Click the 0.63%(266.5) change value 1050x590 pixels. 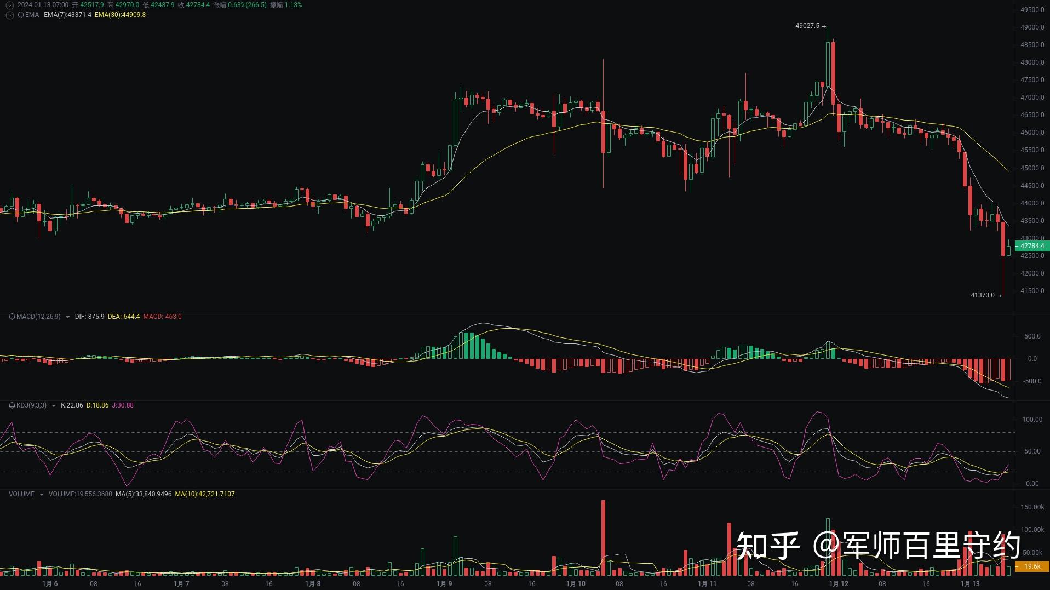(247, 5)
